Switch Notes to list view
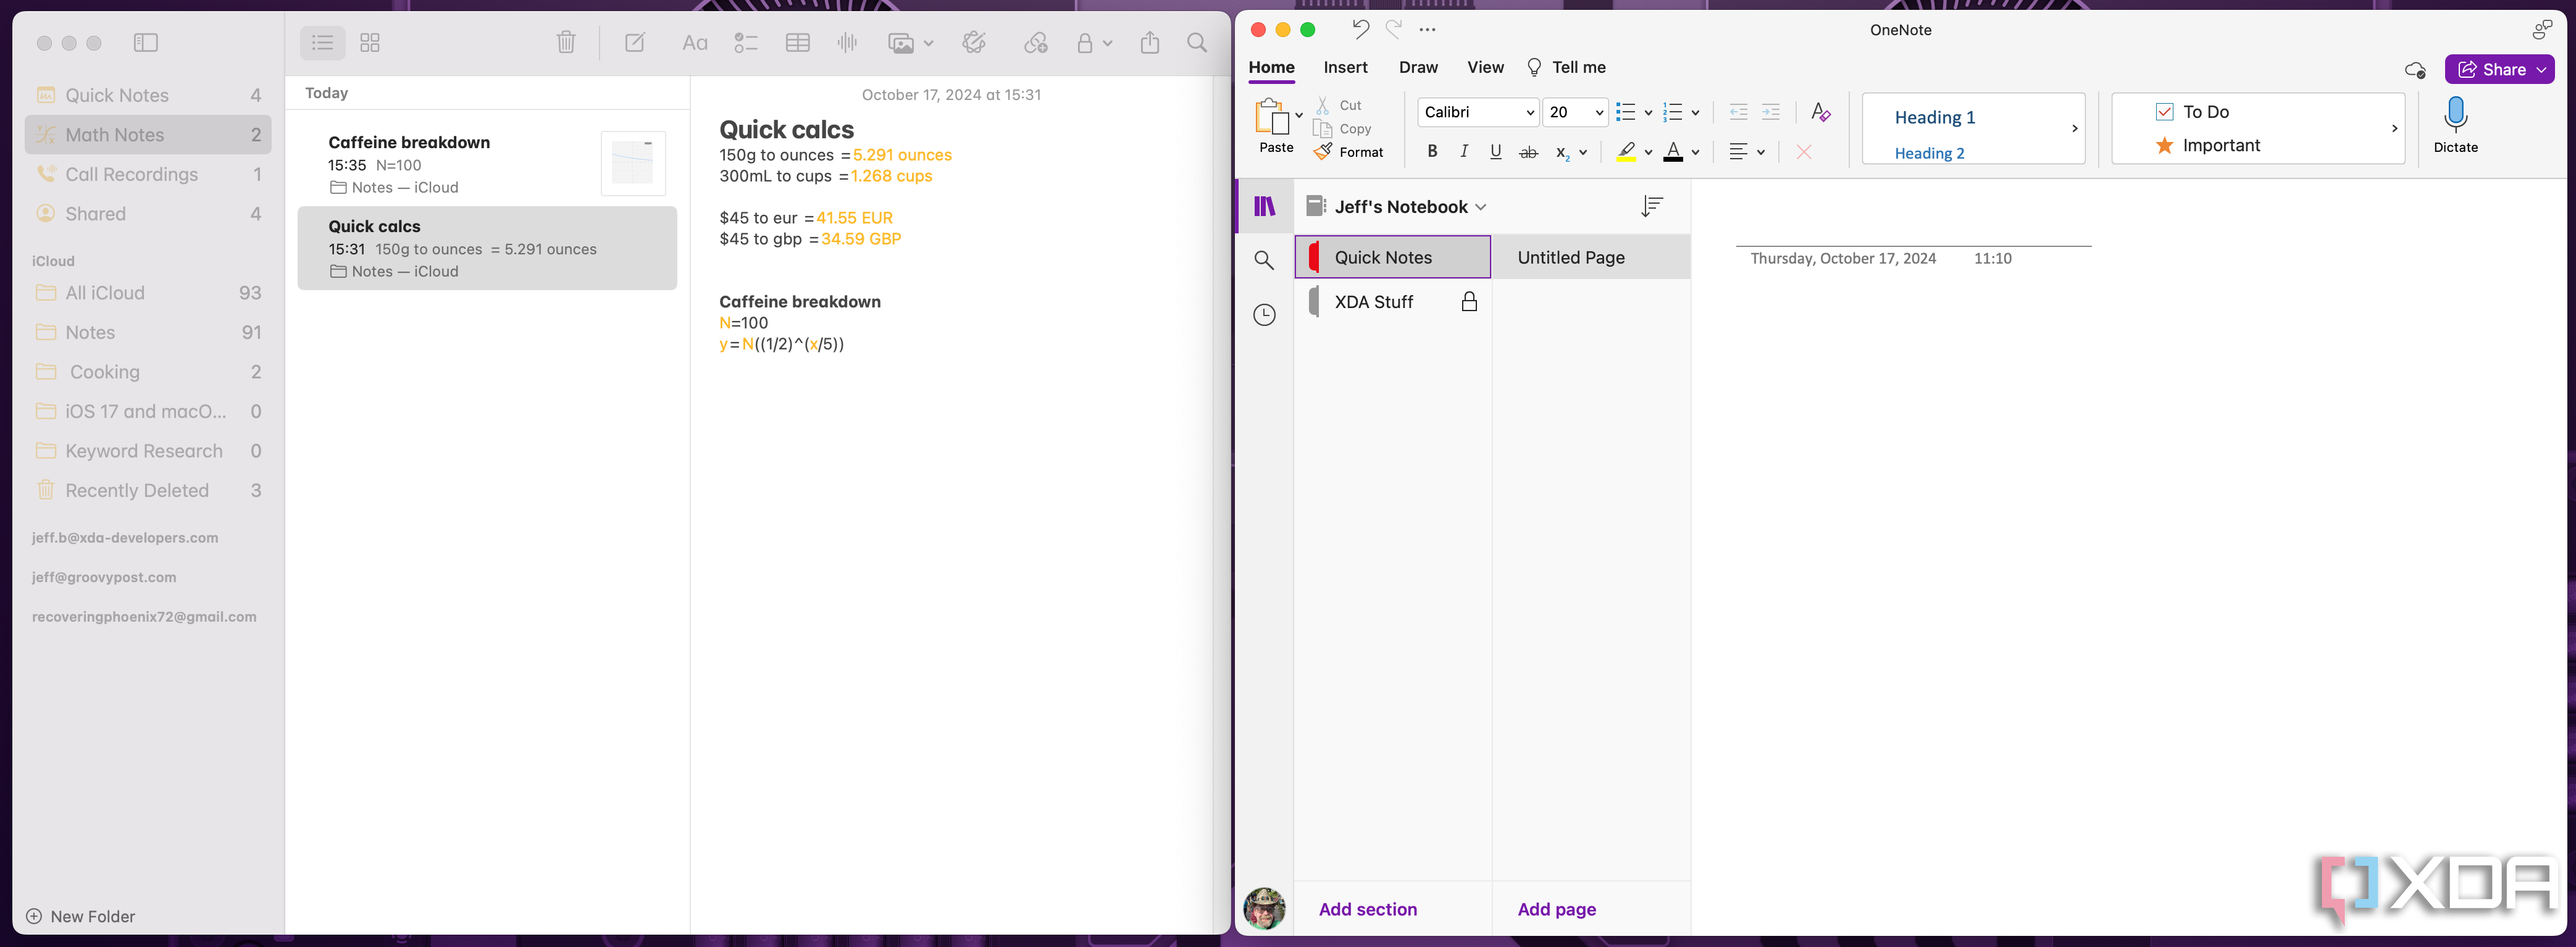 [323, 42]
